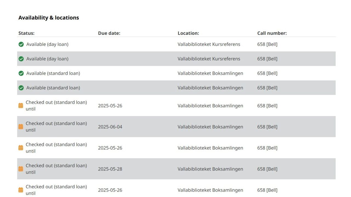This screenshot has height=197, width=351.
Task: Click the calendar icon for the loan due 2025-06-04
Action: (21, 127)
